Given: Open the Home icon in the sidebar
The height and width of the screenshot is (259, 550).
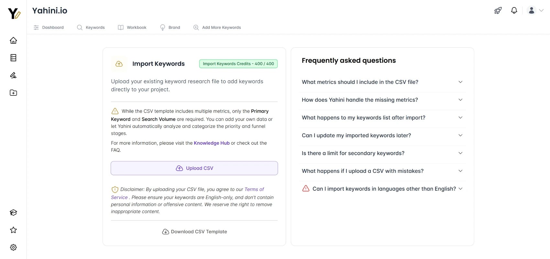Looking at the screenshot, I should pos(13,40).
